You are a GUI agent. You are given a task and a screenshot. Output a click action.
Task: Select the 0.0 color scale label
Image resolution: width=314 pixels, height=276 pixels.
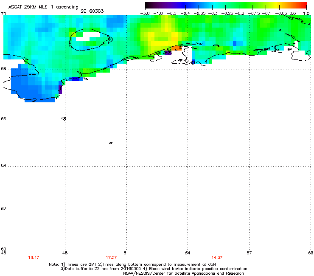pos(293,14)
